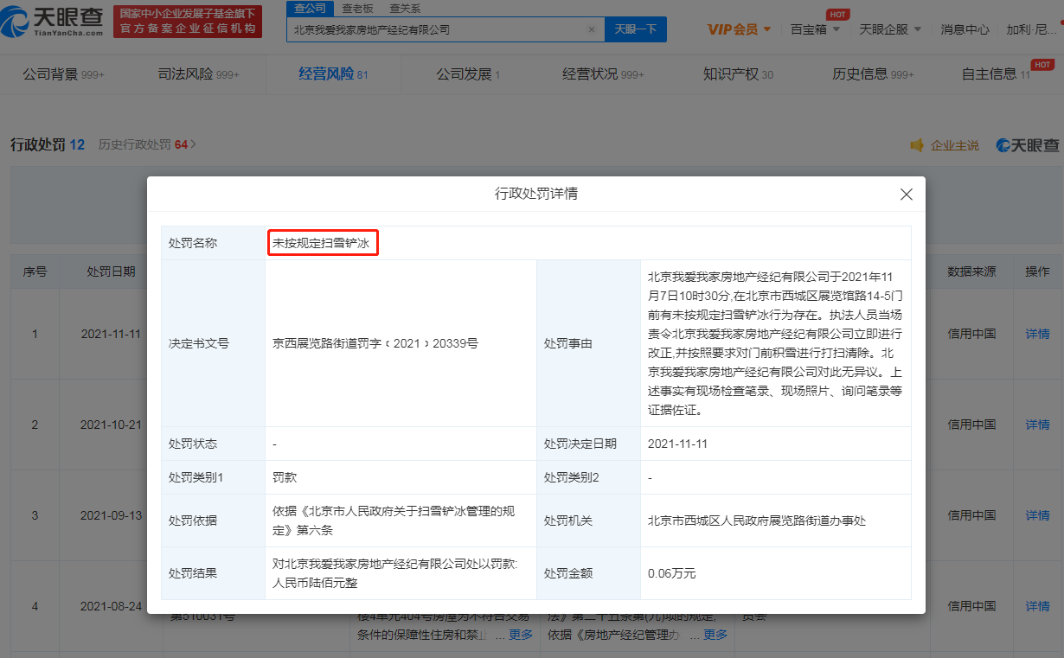The width and height of the screenshot is (1064, 658).
Task: Click the 处罚决定日期 value 2021-11-11 in dialog
Action: pyautogui.click(x=677, y=444)
